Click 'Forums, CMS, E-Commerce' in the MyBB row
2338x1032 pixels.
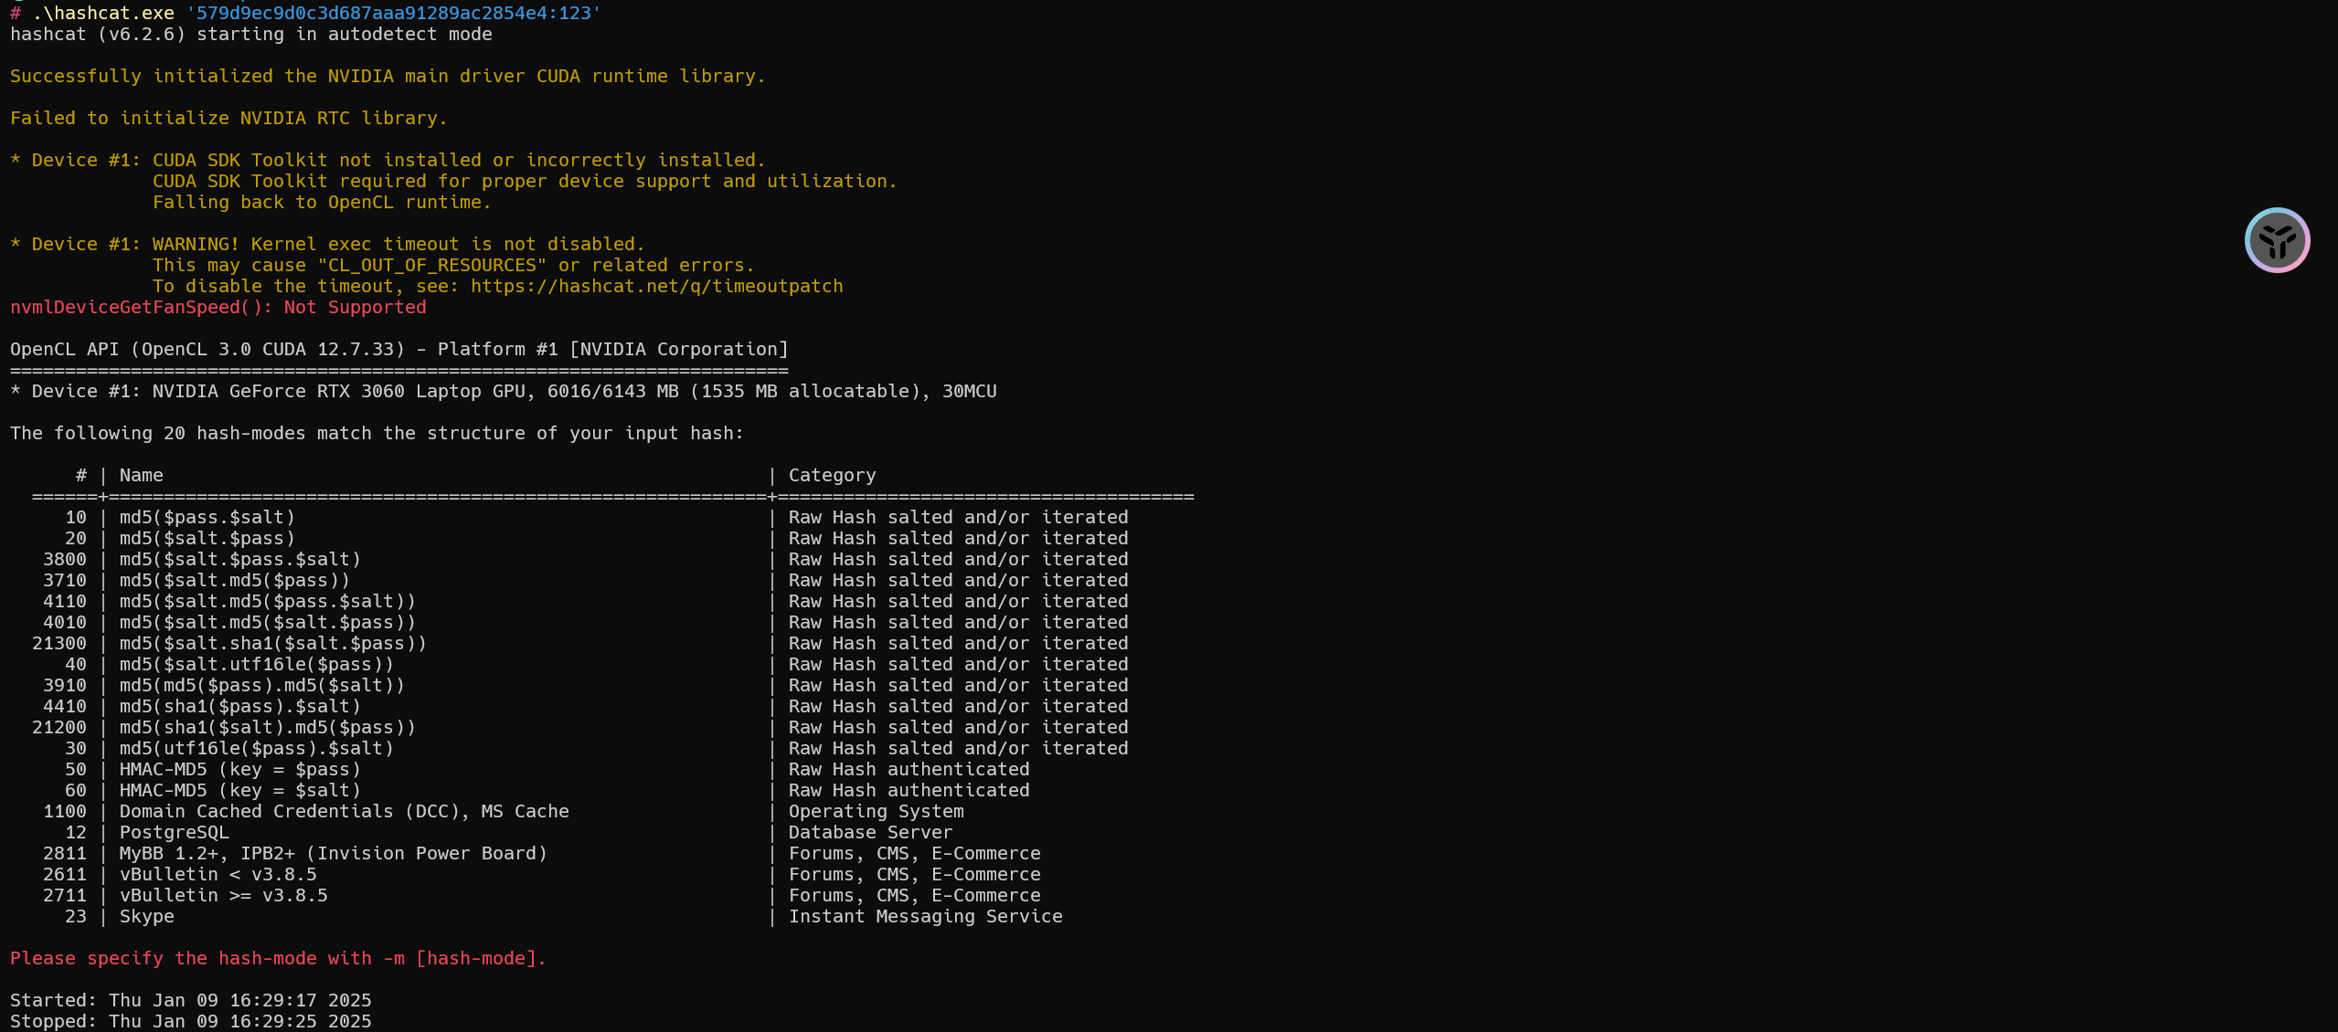coord(915,854)
